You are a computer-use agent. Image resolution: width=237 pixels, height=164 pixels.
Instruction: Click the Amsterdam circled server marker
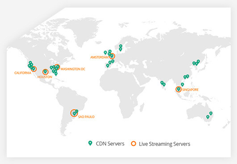click(112, 56)
